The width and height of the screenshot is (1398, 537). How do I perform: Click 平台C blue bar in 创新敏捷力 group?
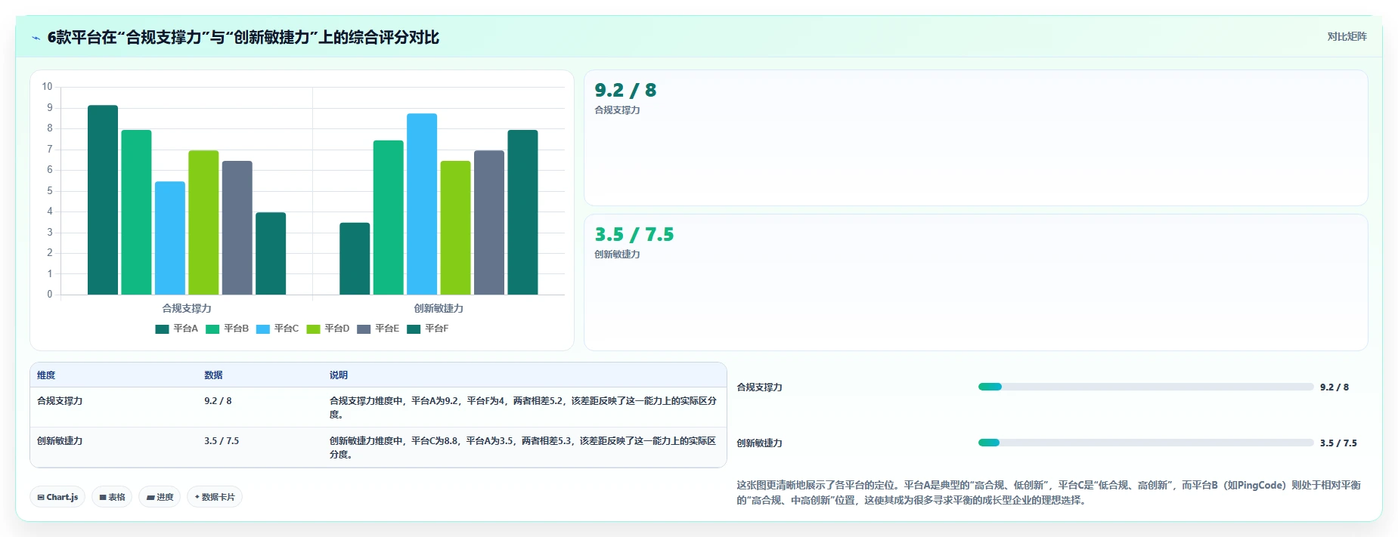coord(422,204)
